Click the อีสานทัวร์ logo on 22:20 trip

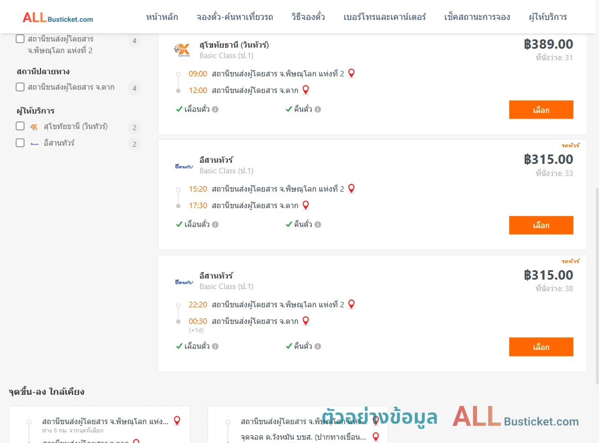coord(184,282)
